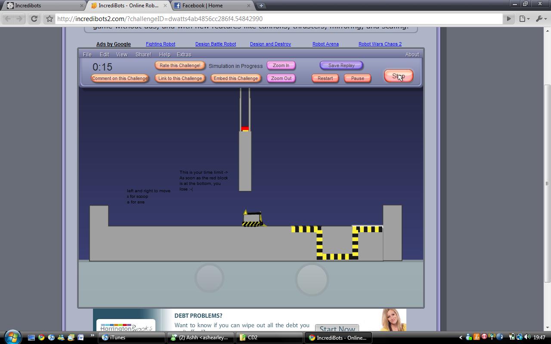Click the Start Now ad button
This screenshot has height=344, width=551.
point(337,329)
